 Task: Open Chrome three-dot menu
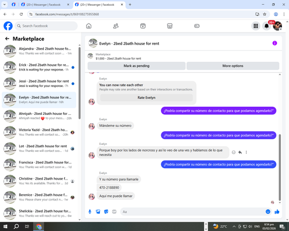284,14
